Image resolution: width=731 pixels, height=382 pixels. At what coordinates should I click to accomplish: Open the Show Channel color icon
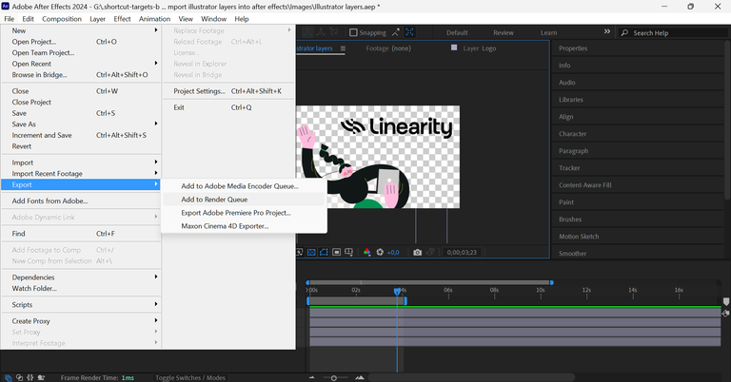click(367, 252)
